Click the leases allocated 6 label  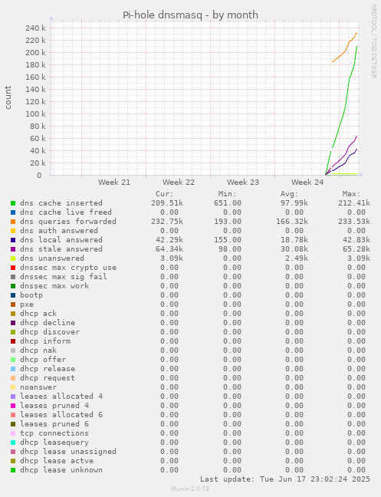pos(61,414)
